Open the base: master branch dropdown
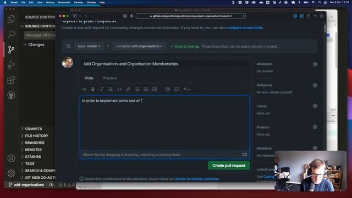 click(x=89, y=46)
